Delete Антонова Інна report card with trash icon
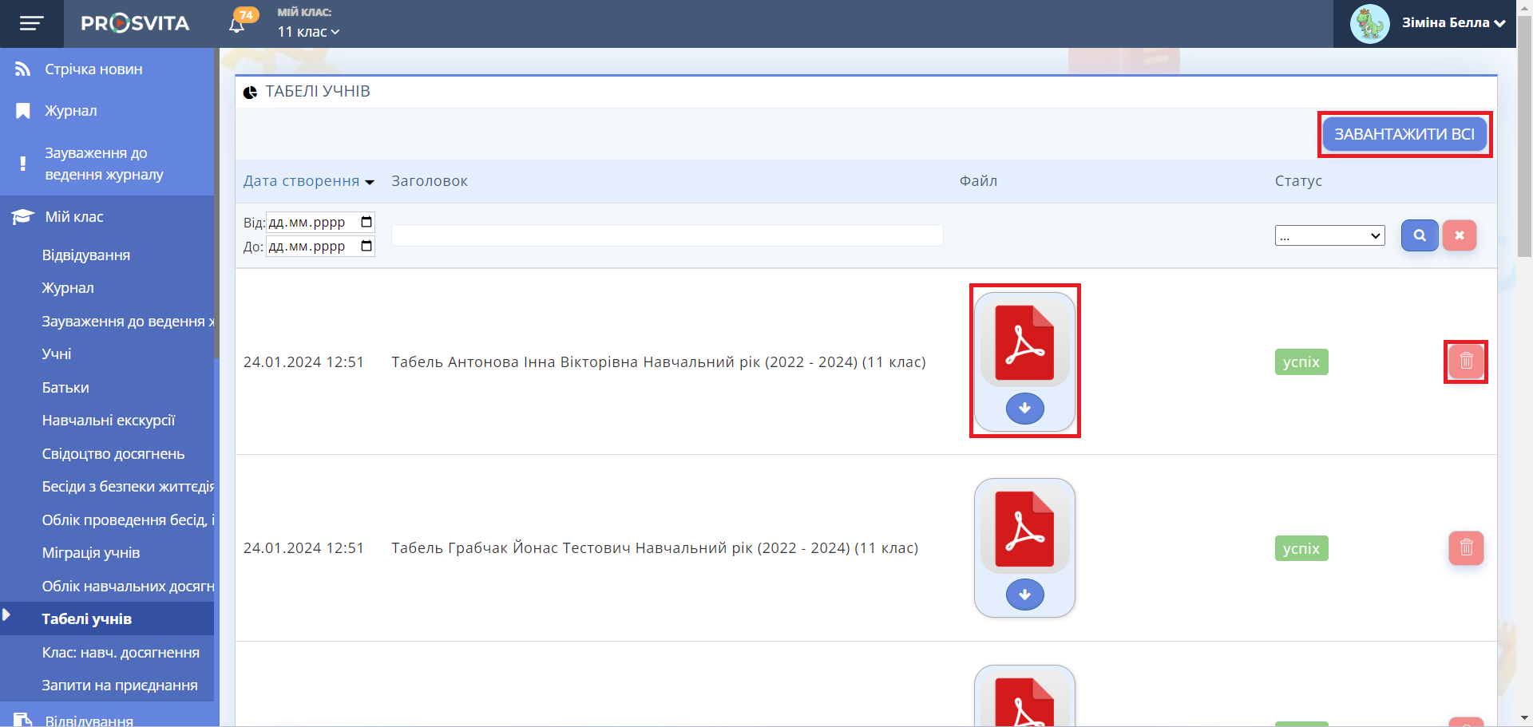 coord(1466,362)
